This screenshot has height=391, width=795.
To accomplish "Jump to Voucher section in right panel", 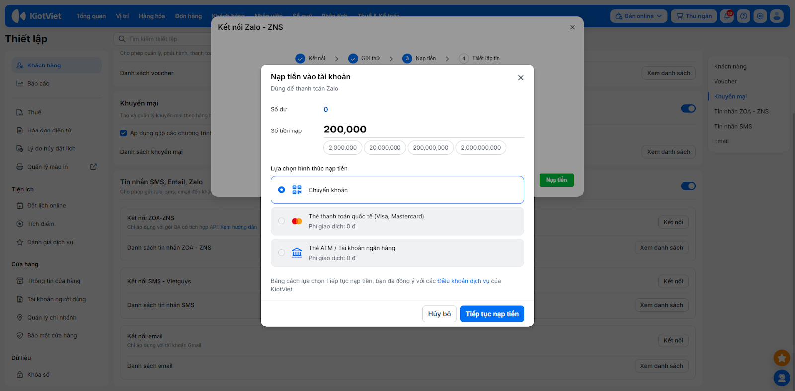I will click(725, 81).
